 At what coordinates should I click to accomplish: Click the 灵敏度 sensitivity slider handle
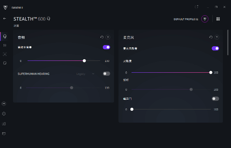pyautogui.click(x=211, y=72)
